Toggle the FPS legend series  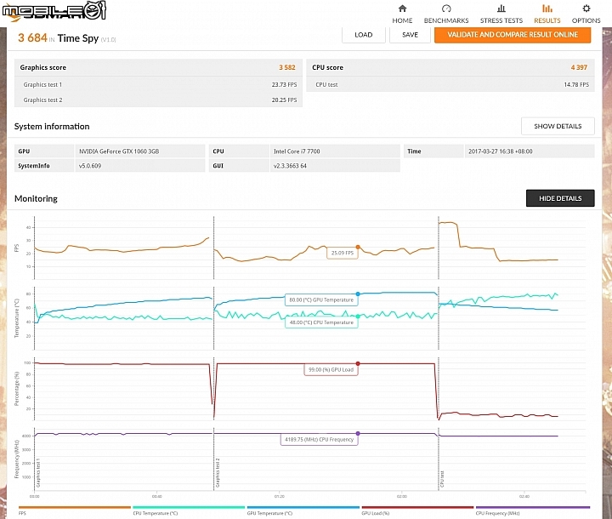click(75, 510)
